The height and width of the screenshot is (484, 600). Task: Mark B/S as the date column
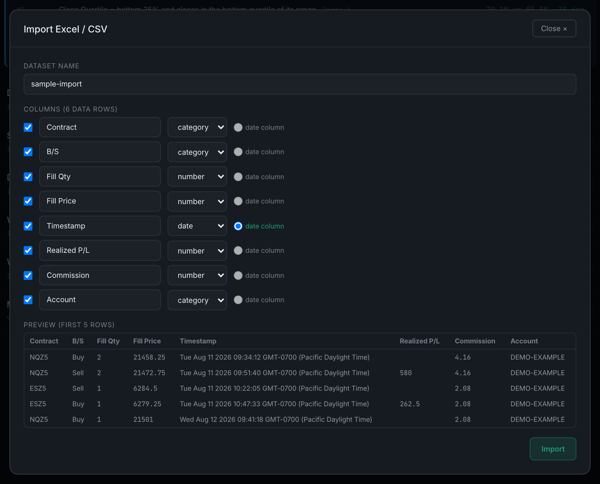(x=238, y=152)
